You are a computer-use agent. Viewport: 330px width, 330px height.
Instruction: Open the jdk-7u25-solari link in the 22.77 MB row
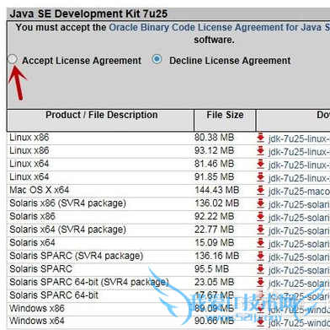299,230
